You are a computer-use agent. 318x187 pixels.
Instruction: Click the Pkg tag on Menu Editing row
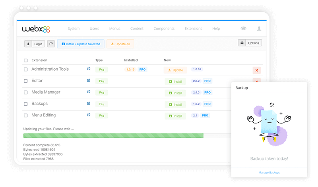[102, 116]
